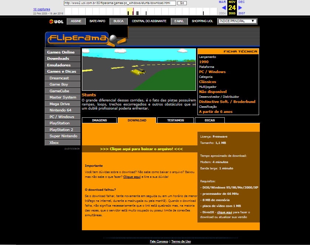Click the 2005 capture timeline marker

point(133,11)
